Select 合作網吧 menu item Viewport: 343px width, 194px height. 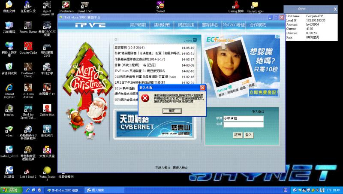(258, 25)
